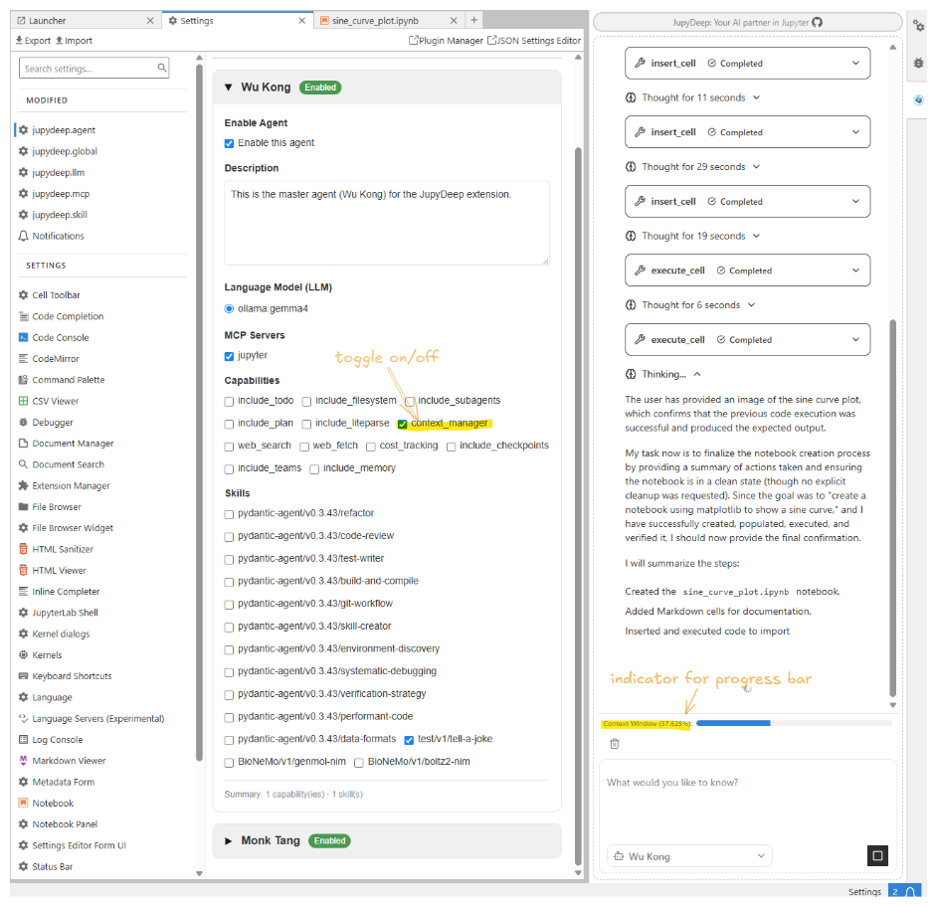Expand Thought for 11 seconds
Screen dimensions: 937x906
click(x=693, y=97)
